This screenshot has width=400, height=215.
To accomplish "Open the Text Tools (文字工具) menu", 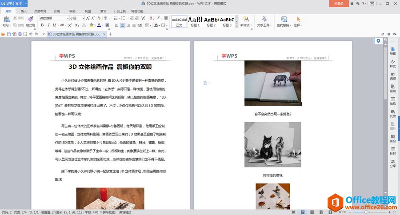I will coord(264,21).
